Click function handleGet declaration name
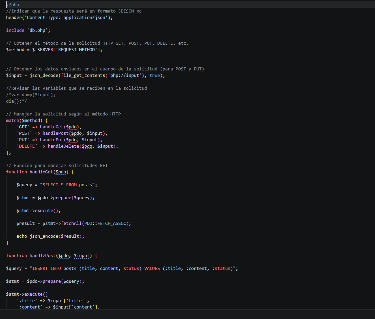The height and width of the screenshot is (319, 375). pyautogui.click(x=41, y=172)
